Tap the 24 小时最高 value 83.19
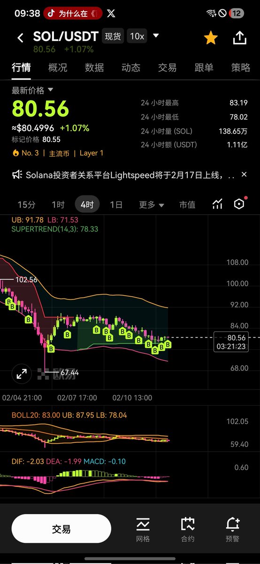Image resolution: width=260 pixels, height=564 pixels. click(x=239, y=102)
